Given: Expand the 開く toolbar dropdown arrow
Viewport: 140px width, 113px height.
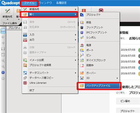Looking at the screenshot, I should click(19, 19).
